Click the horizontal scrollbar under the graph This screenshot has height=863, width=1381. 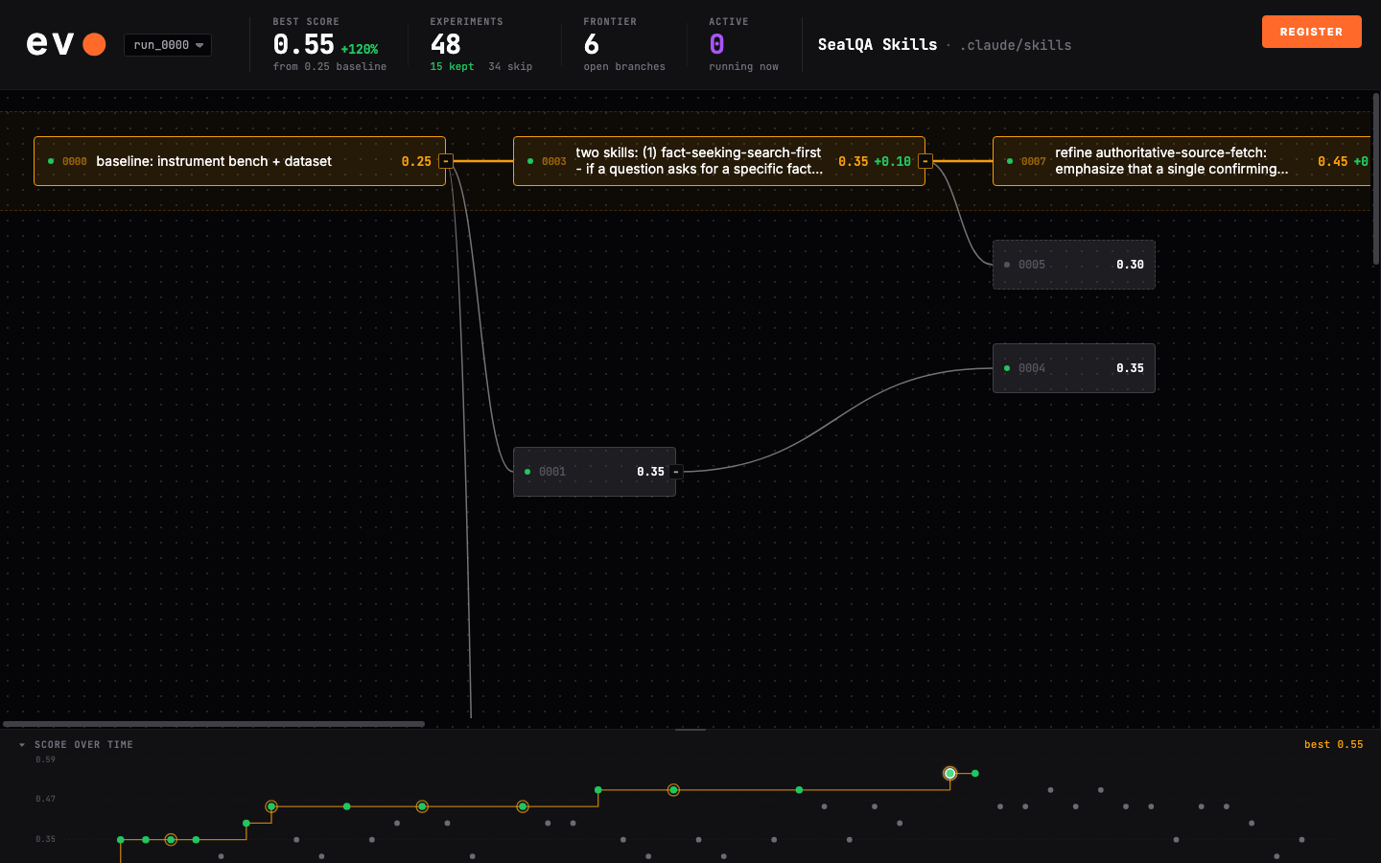tap(214, 724)
